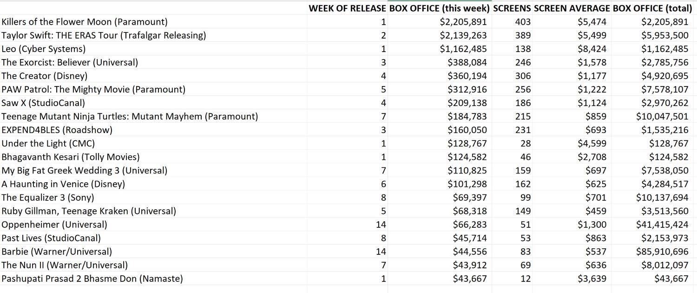
Task: Select the BOX OFFICE (this week) header cell
Action: click(x=439, y=8)
